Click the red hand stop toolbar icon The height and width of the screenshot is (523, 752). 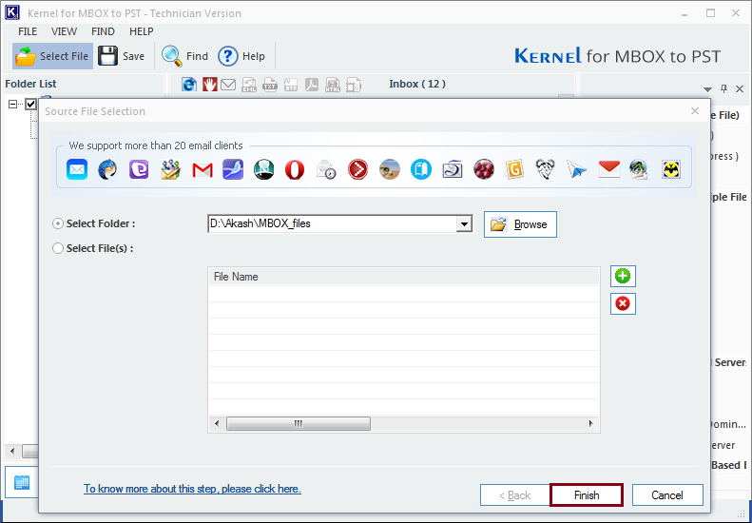(209, 85)
